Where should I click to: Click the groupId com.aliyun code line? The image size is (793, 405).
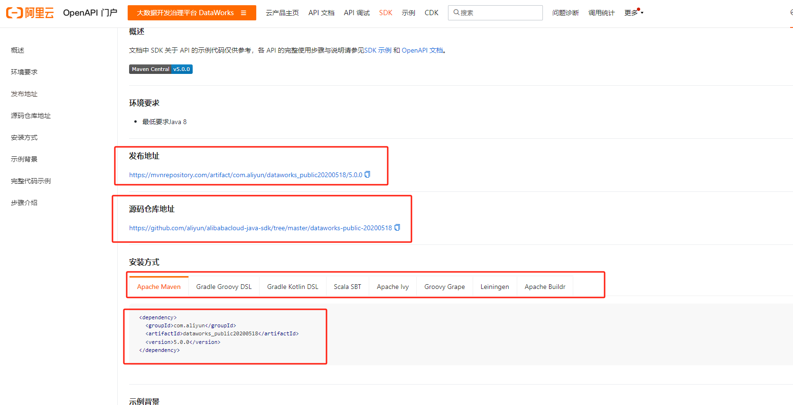(191, 325)
